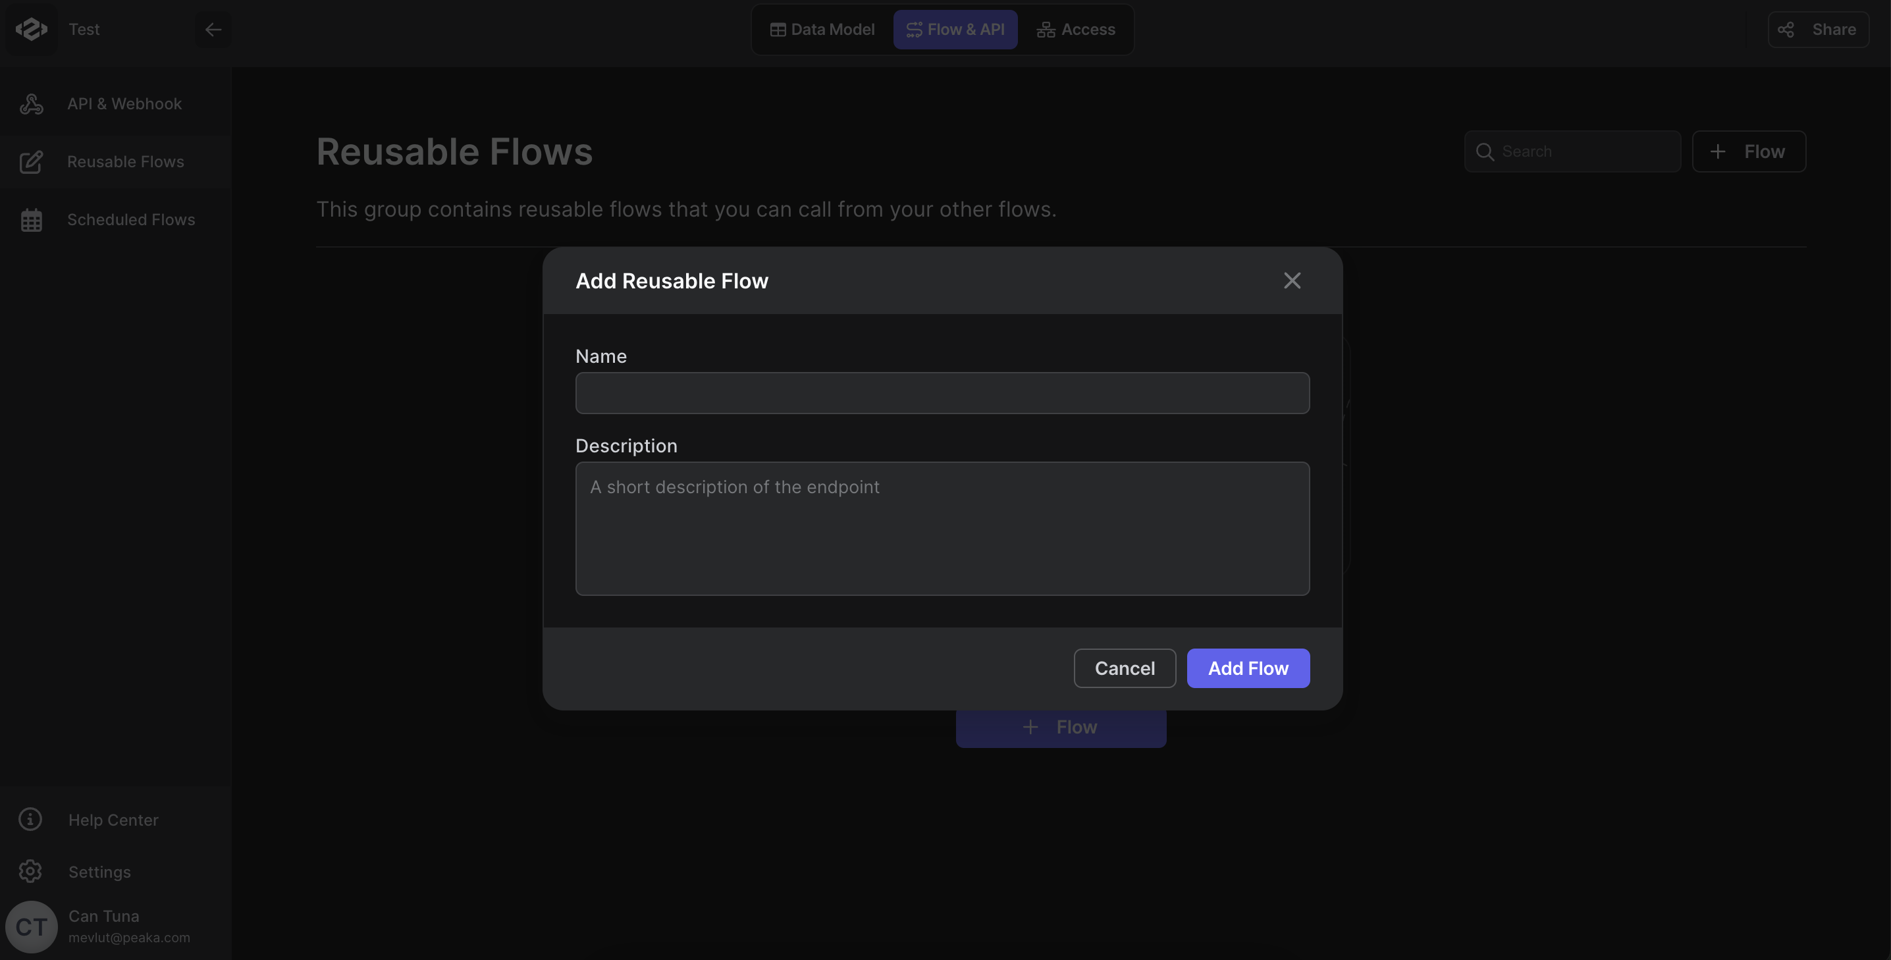Click the Reusable Flows page heading
Viewport: 1891px width, 960px height.
coord(454,152)
